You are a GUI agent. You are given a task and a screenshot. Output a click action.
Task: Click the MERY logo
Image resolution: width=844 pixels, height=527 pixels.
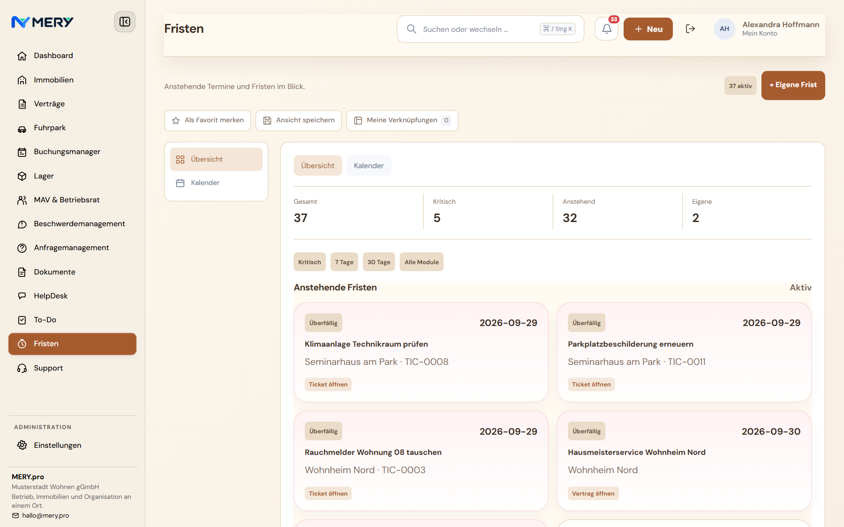pyautogui.click(x=42, y=22)
